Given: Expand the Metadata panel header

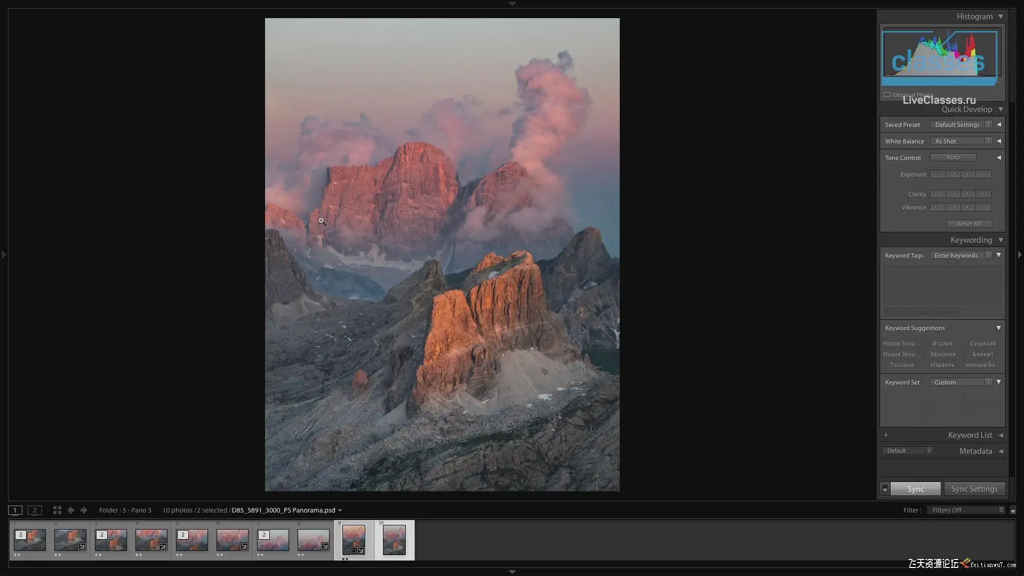Looking at the screenshot, I should (975, 451).
